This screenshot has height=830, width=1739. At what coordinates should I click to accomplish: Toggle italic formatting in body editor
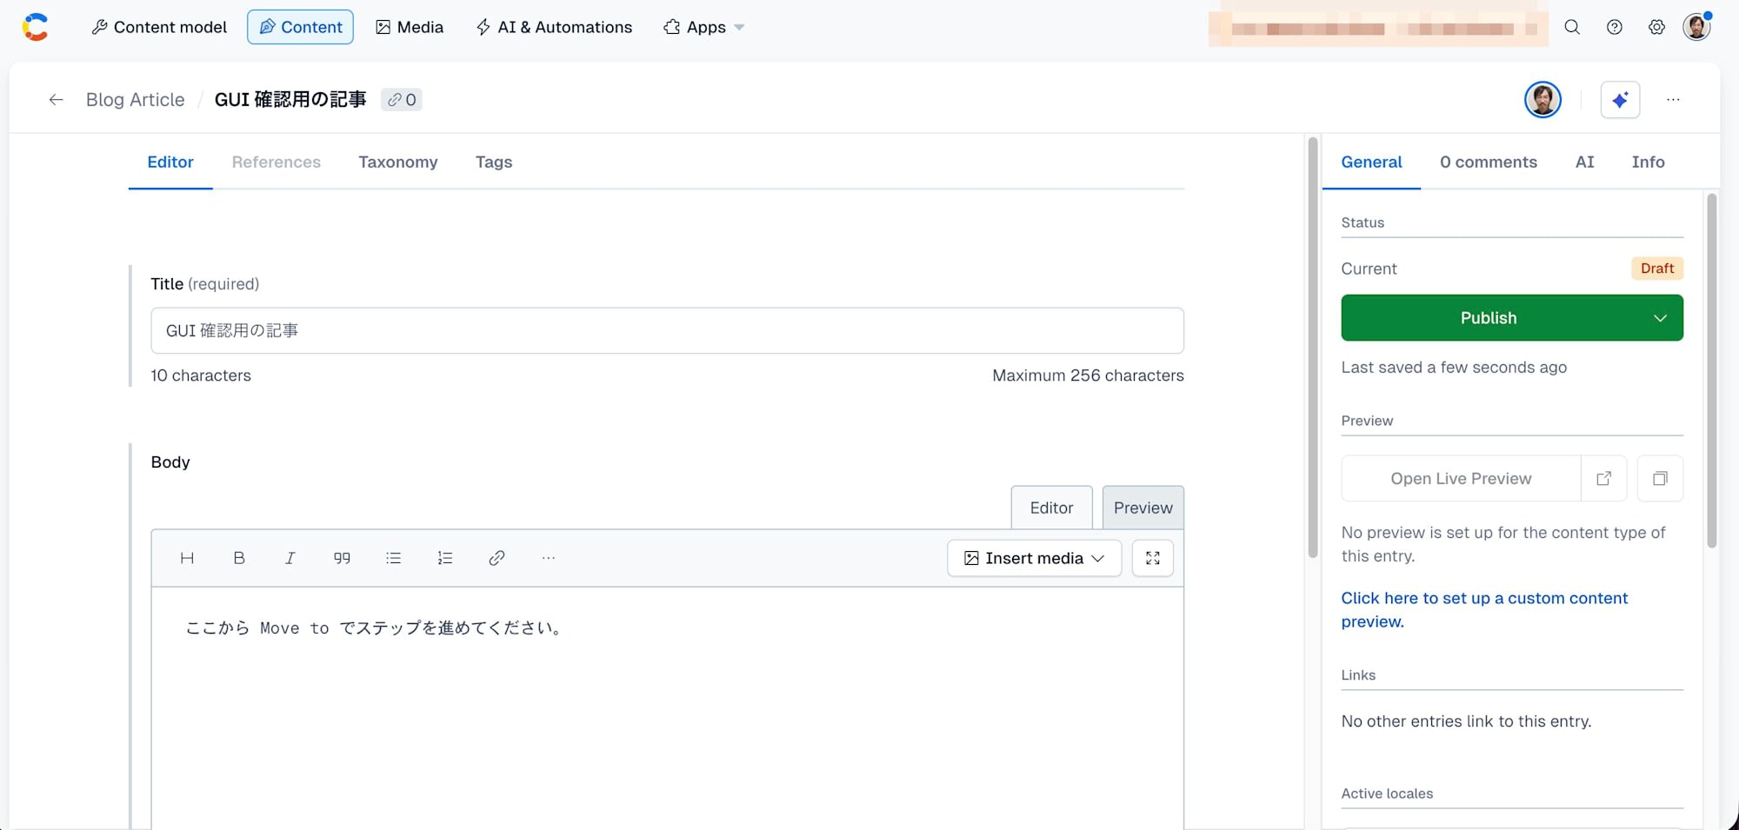(290, 558)
